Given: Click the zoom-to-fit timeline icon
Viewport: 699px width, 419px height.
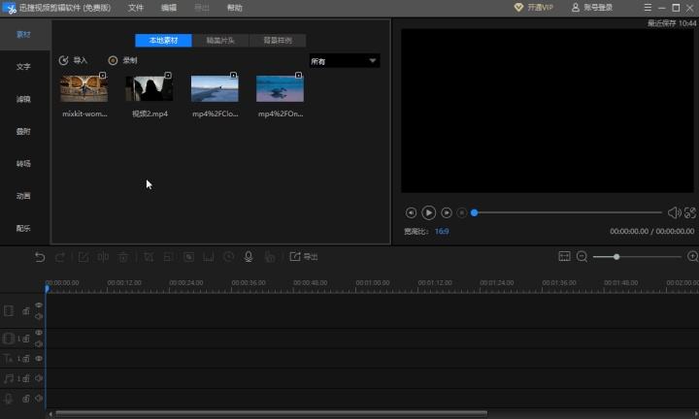Looking at the screenshot, I should tap(564, 256).
